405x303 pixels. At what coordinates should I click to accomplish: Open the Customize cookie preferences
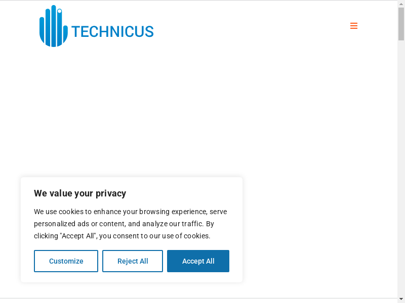pos(66,261)
